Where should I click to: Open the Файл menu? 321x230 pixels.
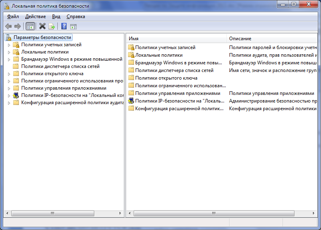13,16
